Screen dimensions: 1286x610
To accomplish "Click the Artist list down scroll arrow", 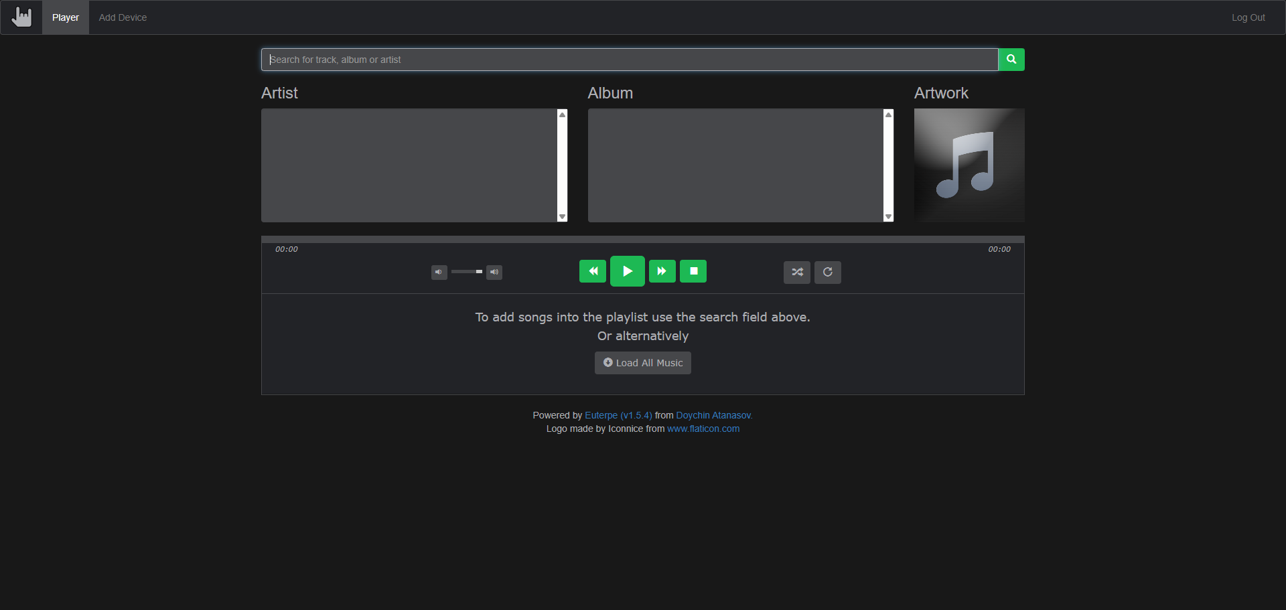I will [x=563, y=217].
